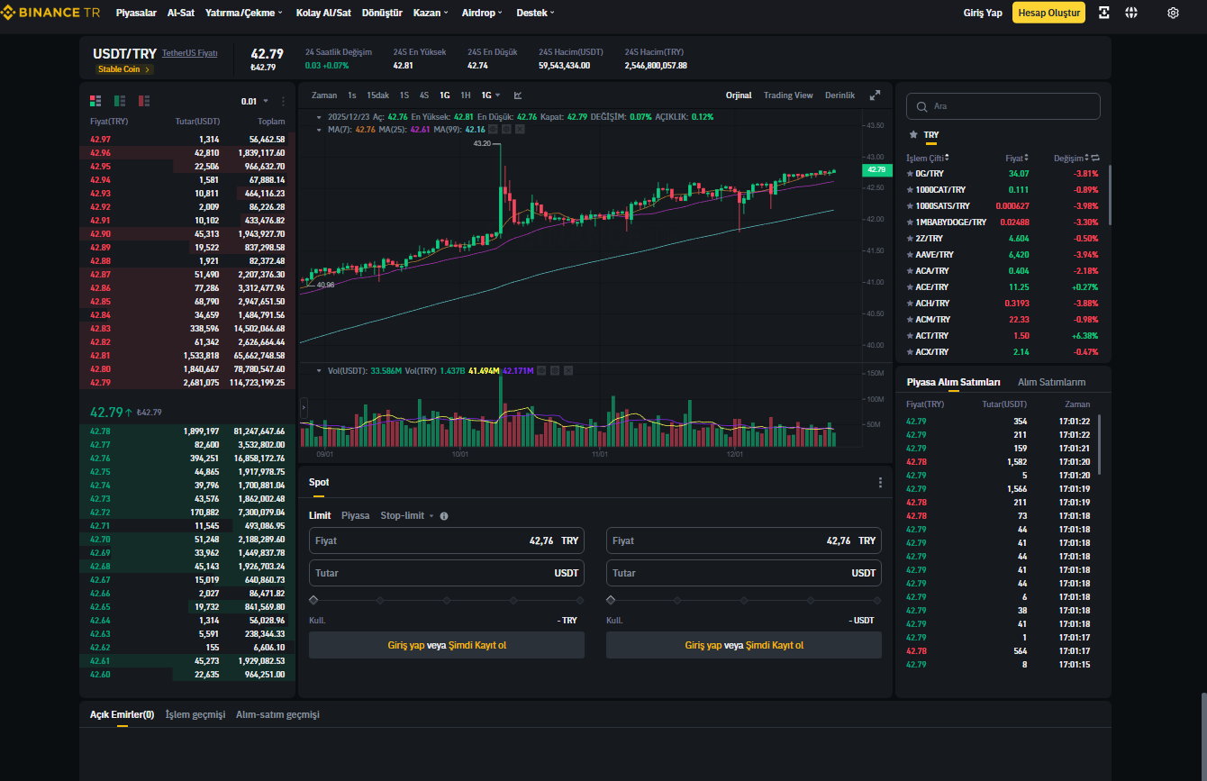Show only sell orders in the order book

144,101
